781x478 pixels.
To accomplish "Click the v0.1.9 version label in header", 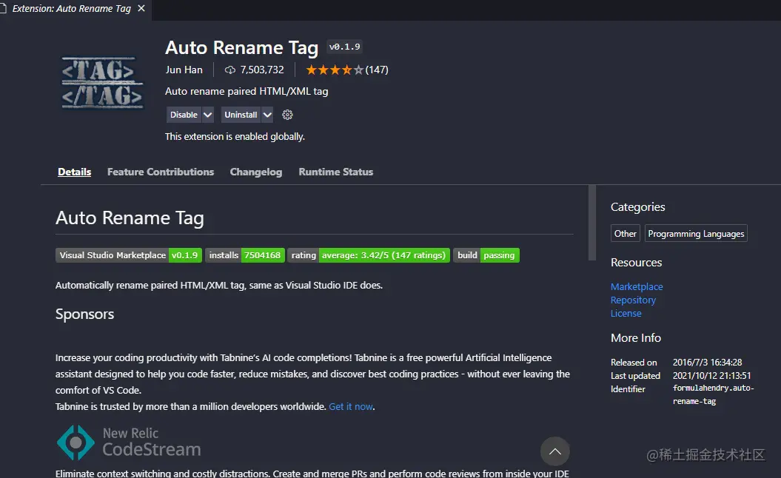I will point(344,47).
